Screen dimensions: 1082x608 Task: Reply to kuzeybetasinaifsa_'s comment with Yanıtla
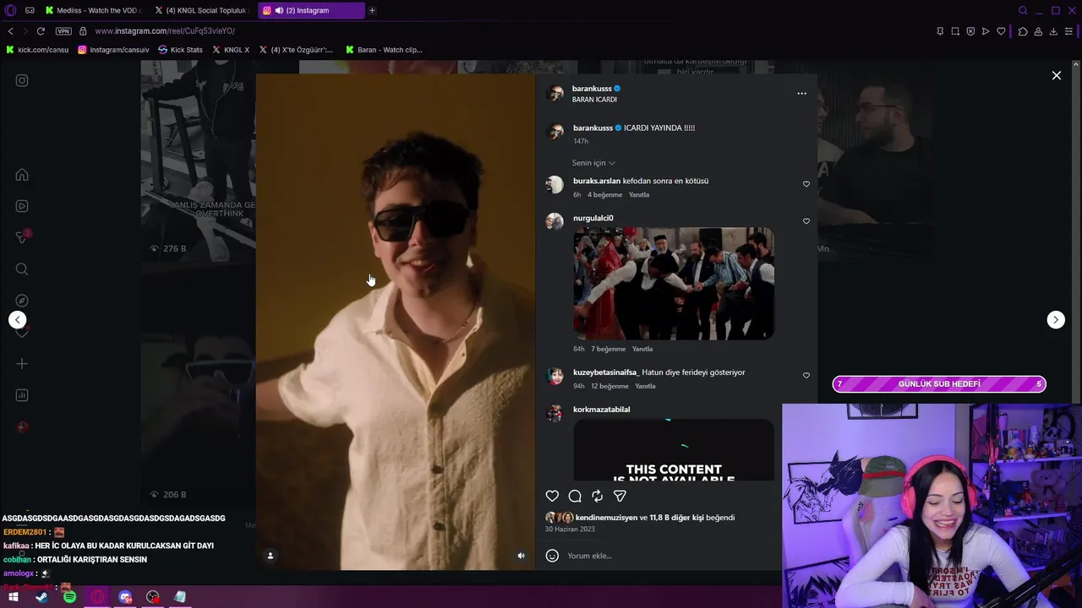(x=645, y=386)
